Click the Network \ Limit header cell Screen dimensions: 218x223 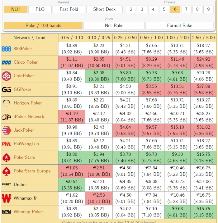pyautogui.click(x=30, y=38)
